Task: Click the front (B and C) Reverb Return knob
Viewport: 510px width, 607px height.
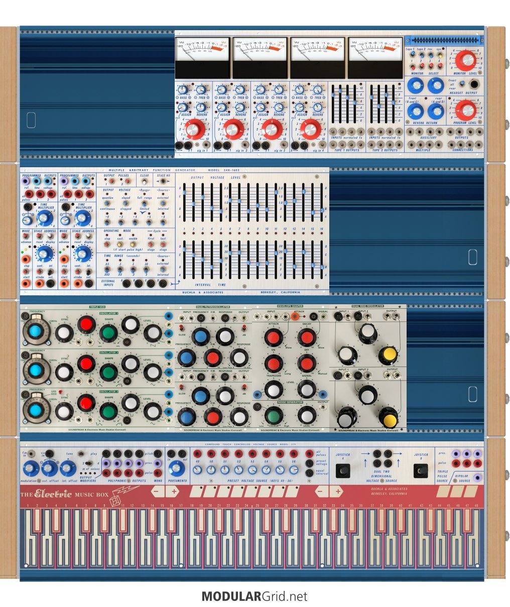Action: pos(416,111)
